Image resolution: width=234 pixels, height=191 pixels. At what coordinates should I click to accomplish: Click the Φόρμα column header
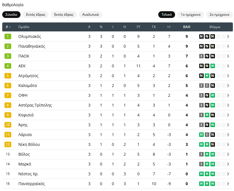(215, 27)
